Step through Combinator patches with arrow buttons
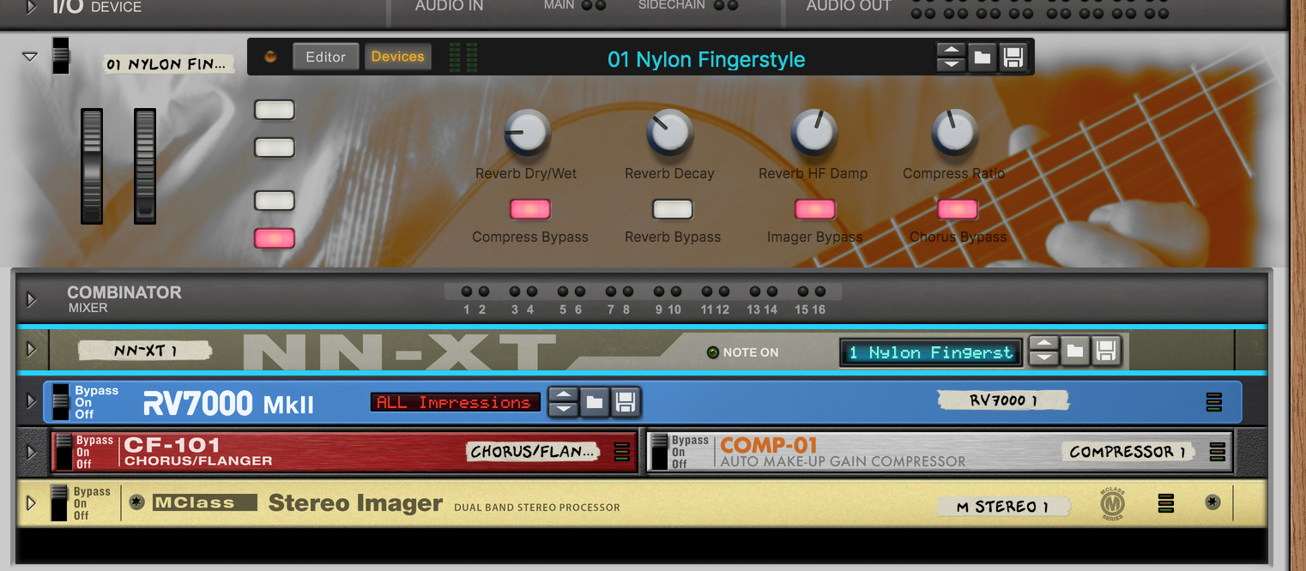Image resolution: width=1306 pixels, height=571 pixels. (x=951, y=57)
